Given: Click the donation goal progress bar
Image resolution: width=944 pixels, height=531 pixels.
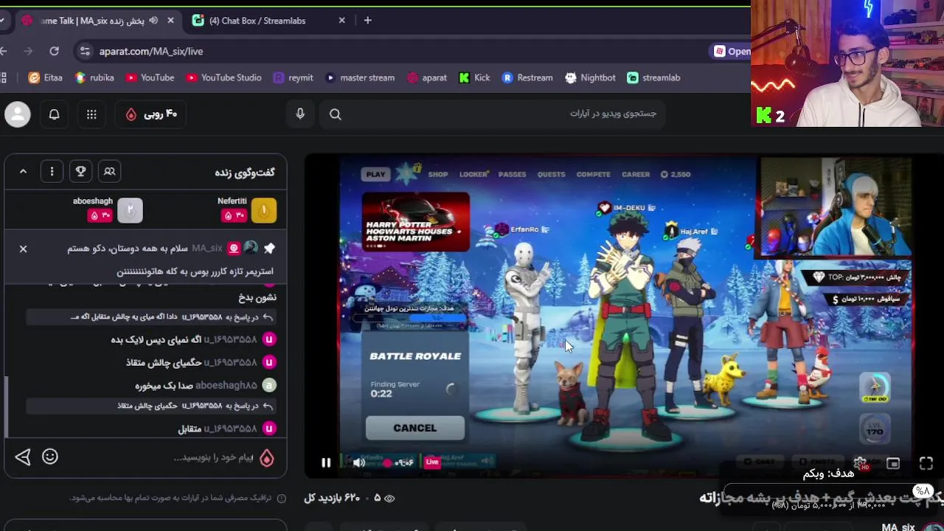Looking at the screenshot, I should (x=830, y=493).
